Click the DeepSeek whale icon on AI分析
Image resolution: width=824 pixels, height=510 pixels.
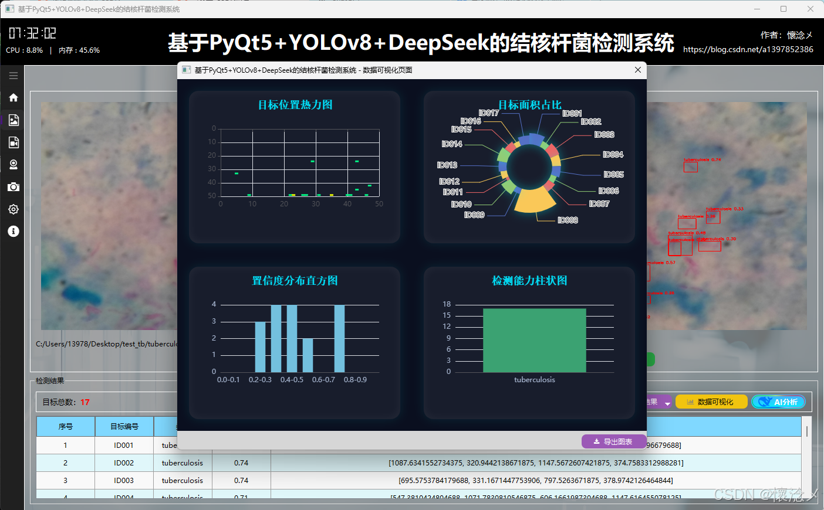(x=765, y=402)
